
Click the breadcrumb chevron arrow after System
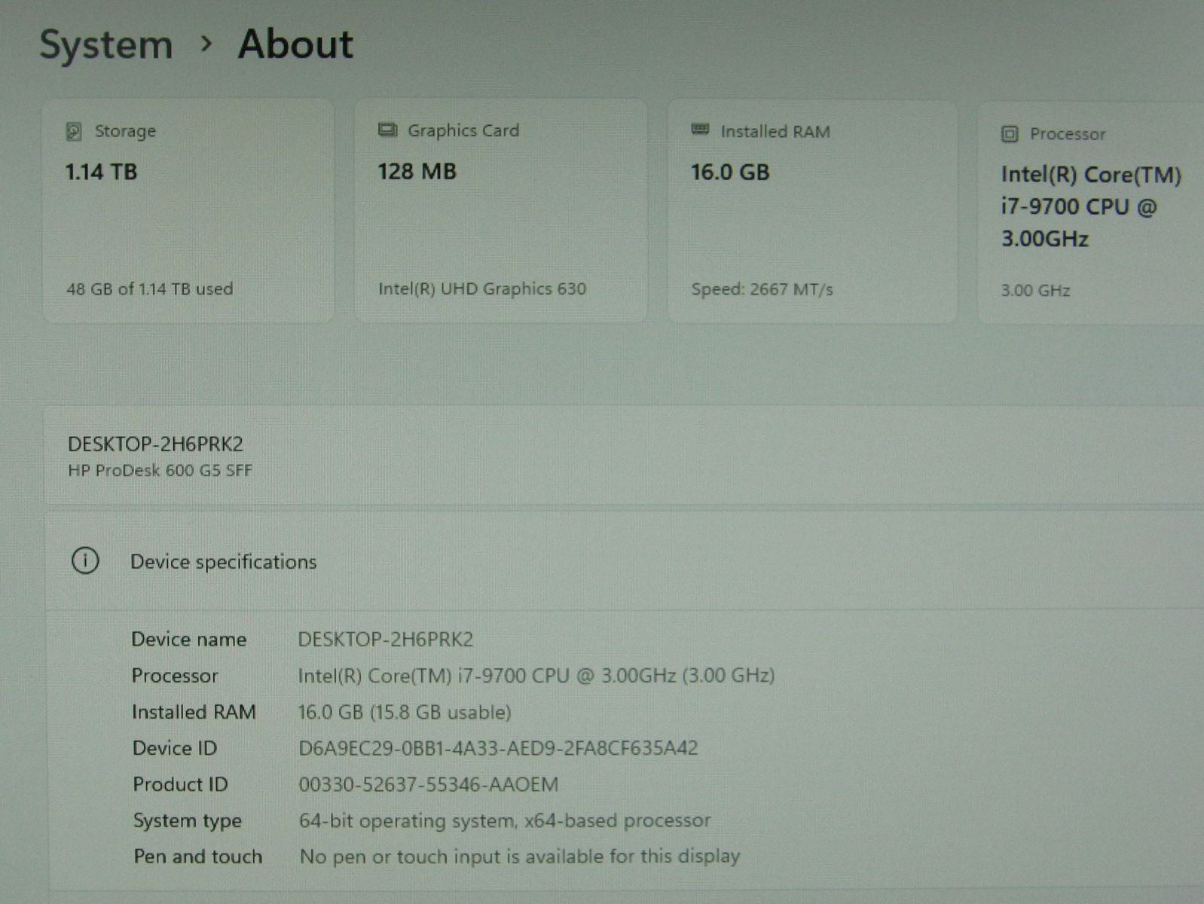click(x=206, y=44)
